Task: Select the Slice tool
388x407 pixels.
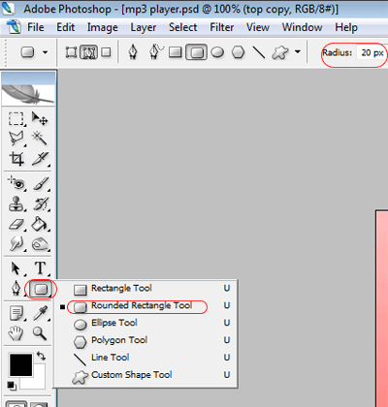Action: (41, 159)
